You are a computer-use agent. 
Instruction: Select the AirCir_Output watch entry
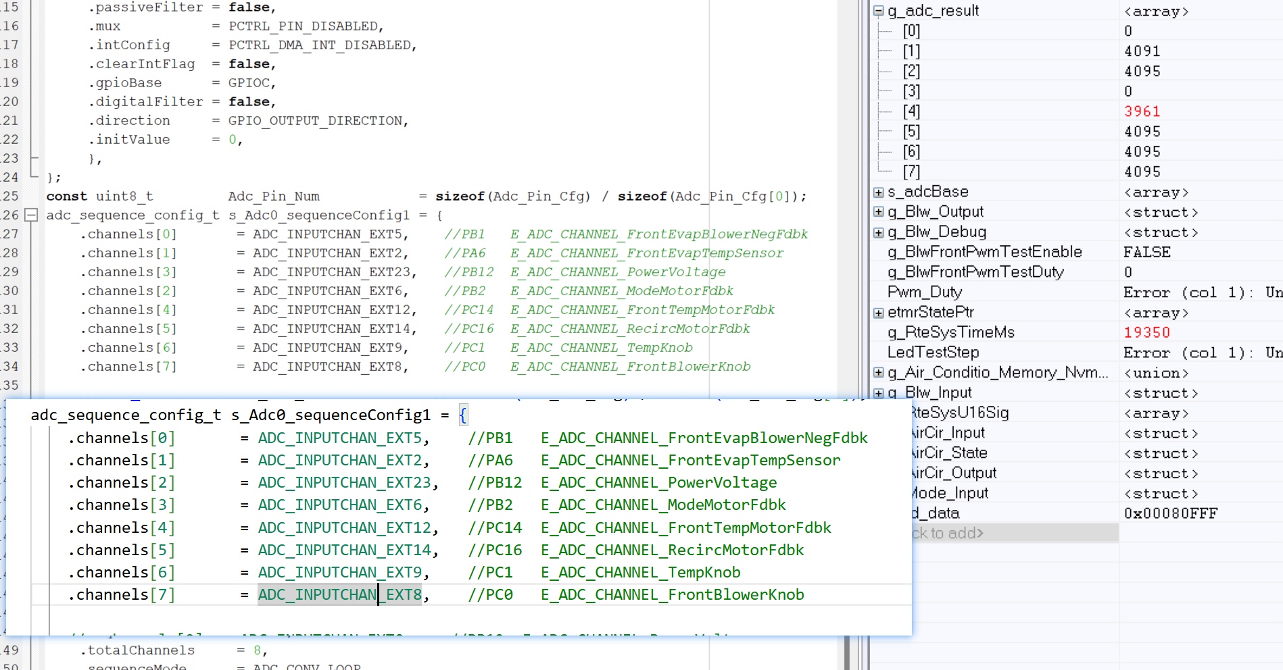(954, 473)
